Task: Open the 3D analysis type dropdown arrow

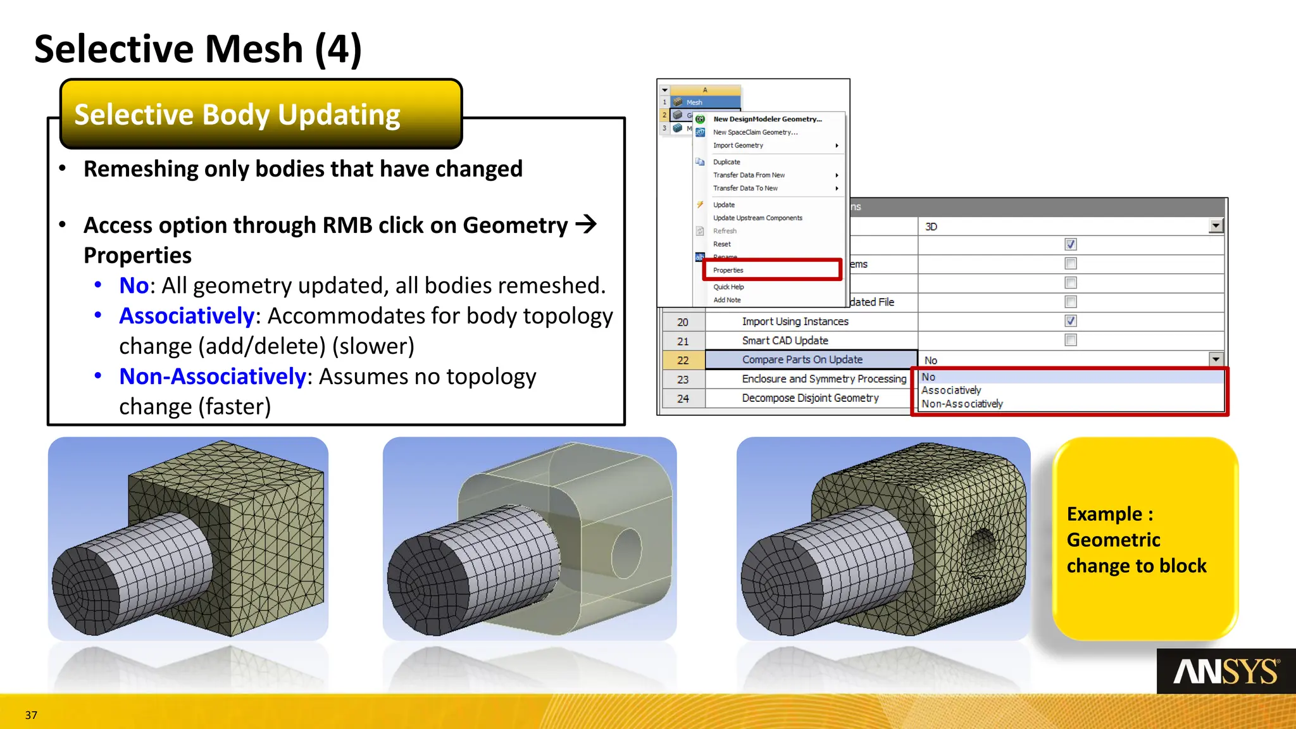Action: [1215, 226]
